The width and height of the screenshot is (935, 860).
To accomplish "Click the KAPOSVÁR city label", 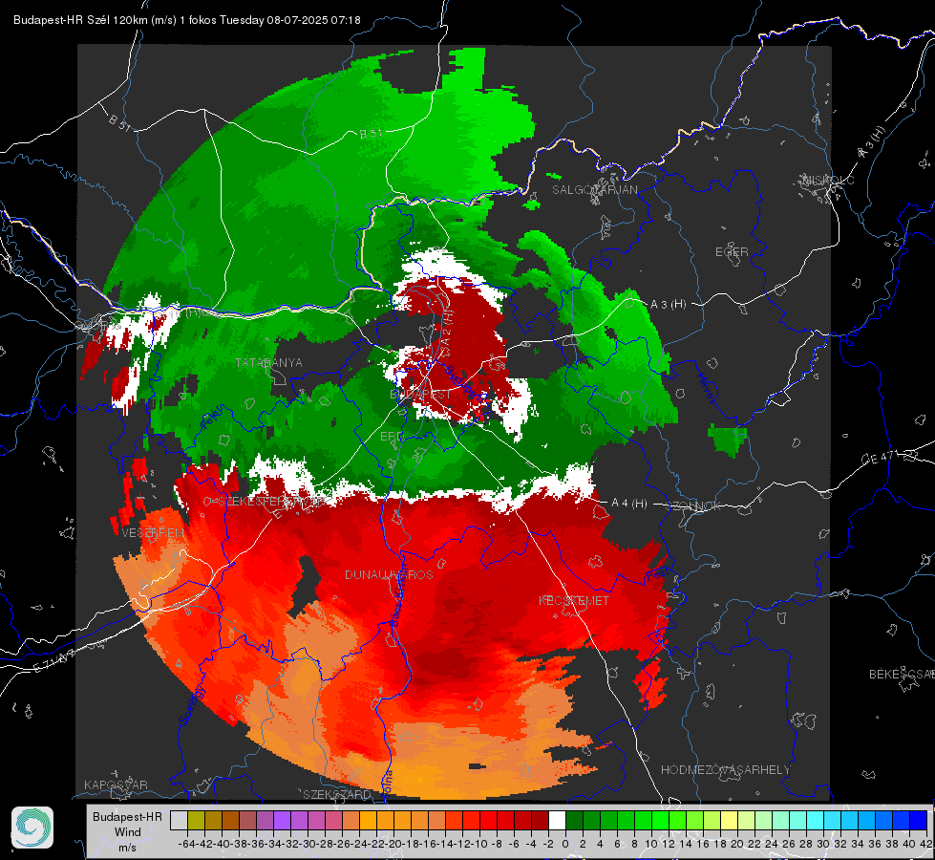I will coord(116,785).
